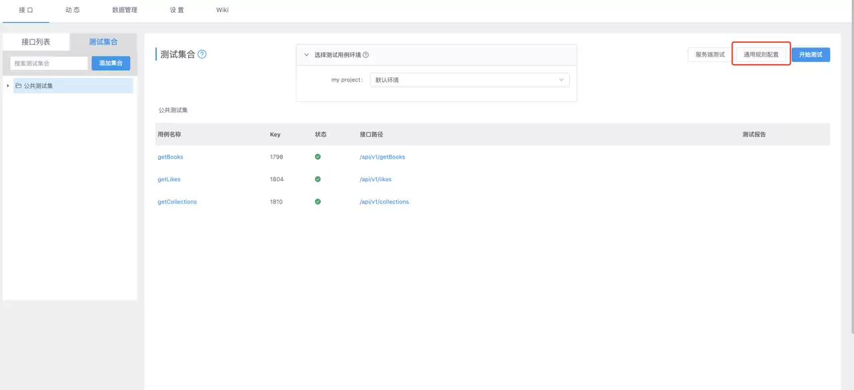
Task: Click the 服务端测试 button
Action: click(710, 55)
